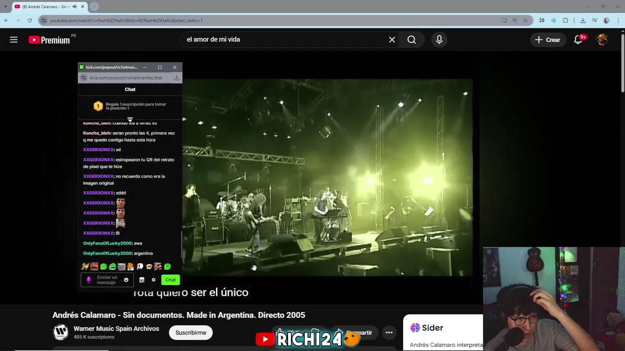The height and width of the screenshot is (351, 625).
Task: Subscribe with the Suscribirme button
Action: (190, 332)
